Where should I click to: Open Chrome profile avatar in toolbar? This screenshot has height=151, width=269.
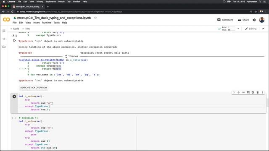(261, 11)
